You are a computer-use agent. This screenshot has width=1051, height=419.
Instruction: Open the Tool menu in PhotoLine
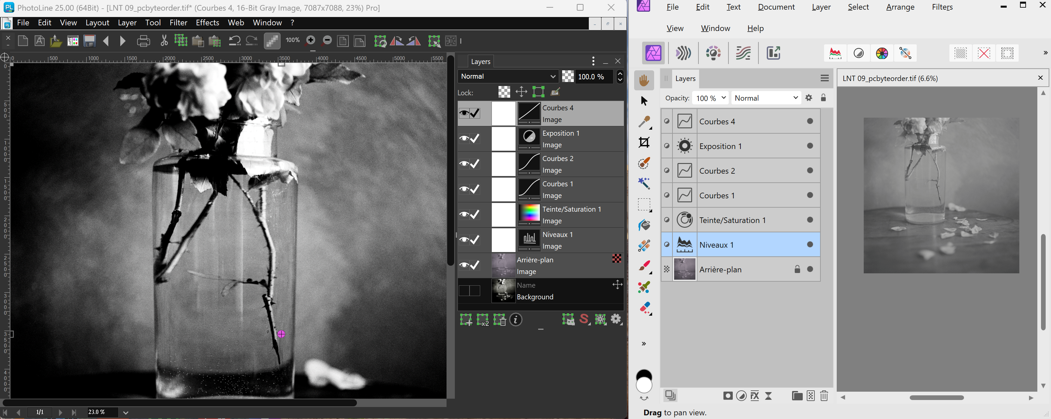point(153,22)
